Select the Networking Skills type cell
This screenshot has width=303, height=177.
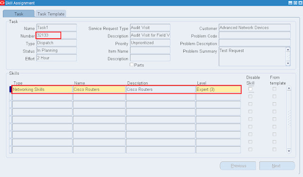[42, 89]
